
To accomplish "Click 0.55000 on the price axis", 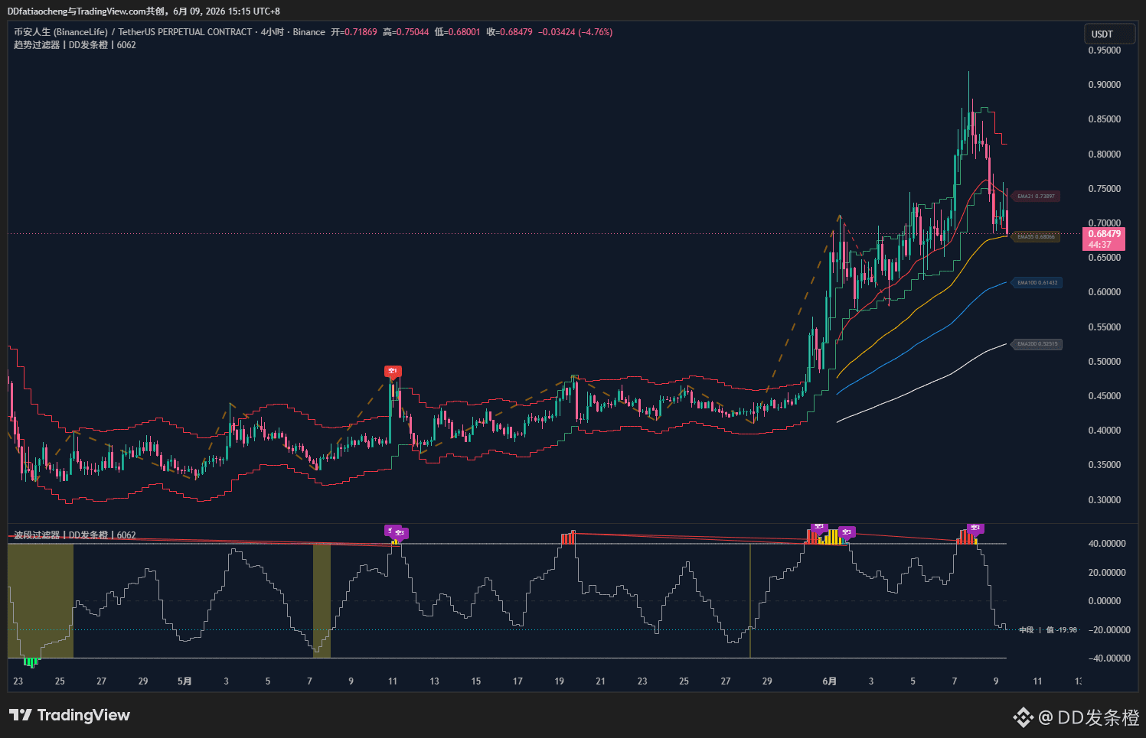I will pyautogui.click(x=1105, y=327).
